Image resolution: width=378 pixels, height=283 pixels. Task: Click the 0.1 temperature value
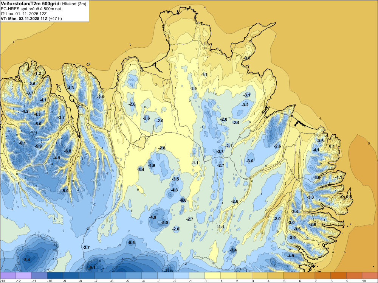pyautogui.click(x=332, y=146)
